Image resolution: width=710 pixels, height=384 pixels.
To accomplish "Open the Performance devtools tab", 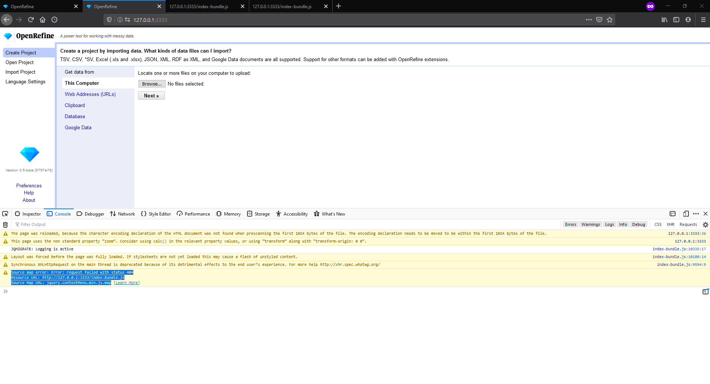I will pos(193,214).
